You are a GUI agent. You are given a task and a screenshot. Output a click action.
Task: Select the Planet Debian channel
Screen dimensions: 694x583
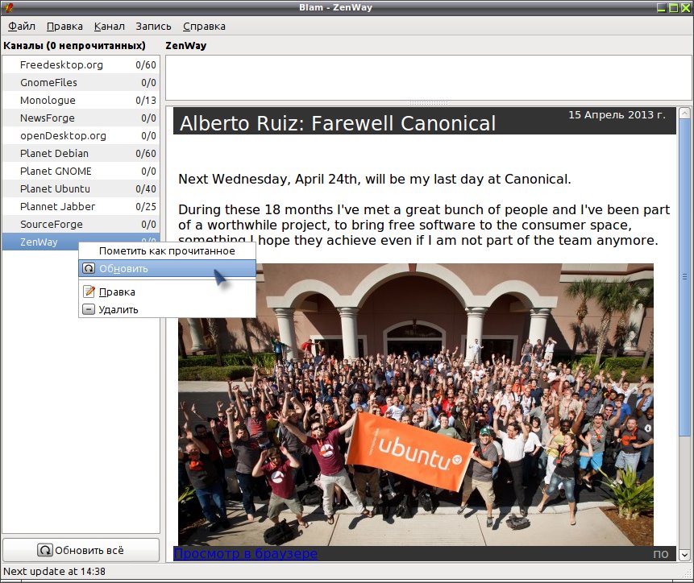point(81,153)
